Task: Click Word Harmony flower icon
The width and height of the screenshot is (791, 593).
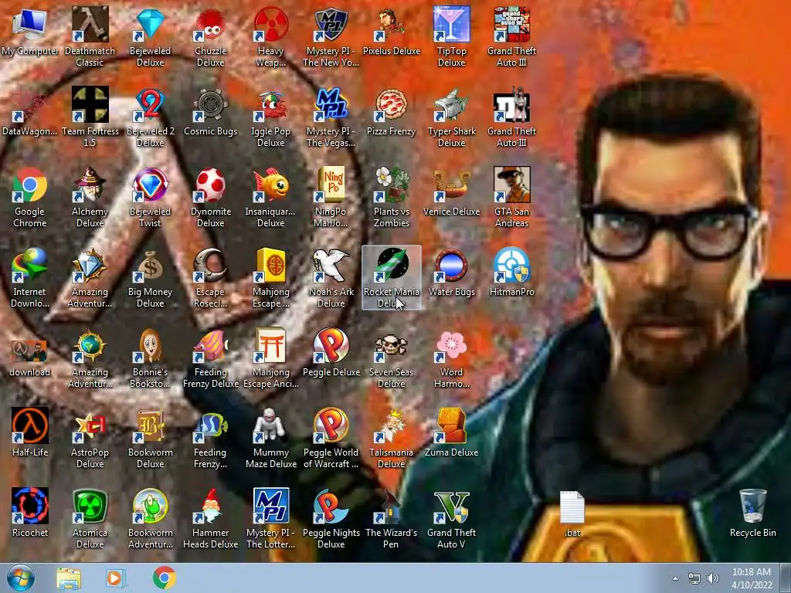Action: tap(451, 345)
